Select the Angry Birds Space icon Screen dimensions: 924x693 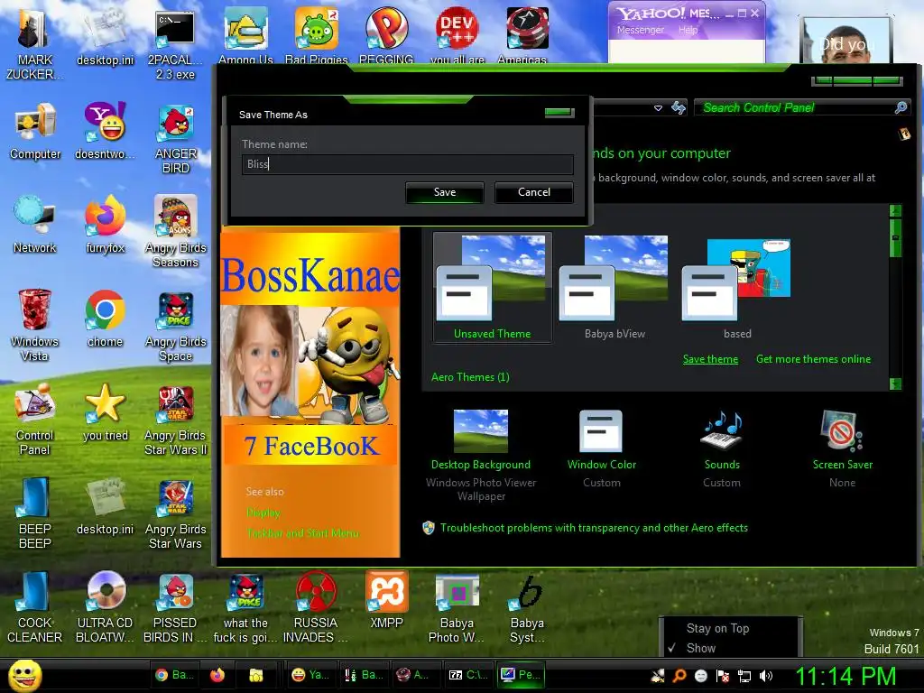pos(175,325)
